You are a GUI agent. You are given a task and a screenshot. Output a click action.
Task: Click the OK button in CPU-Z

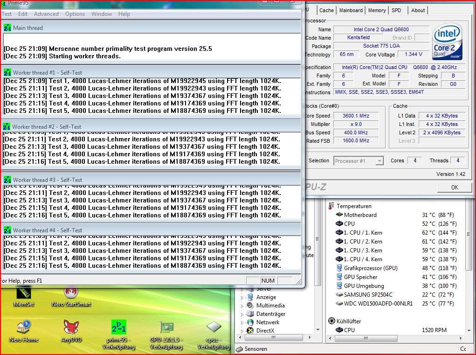455,188
